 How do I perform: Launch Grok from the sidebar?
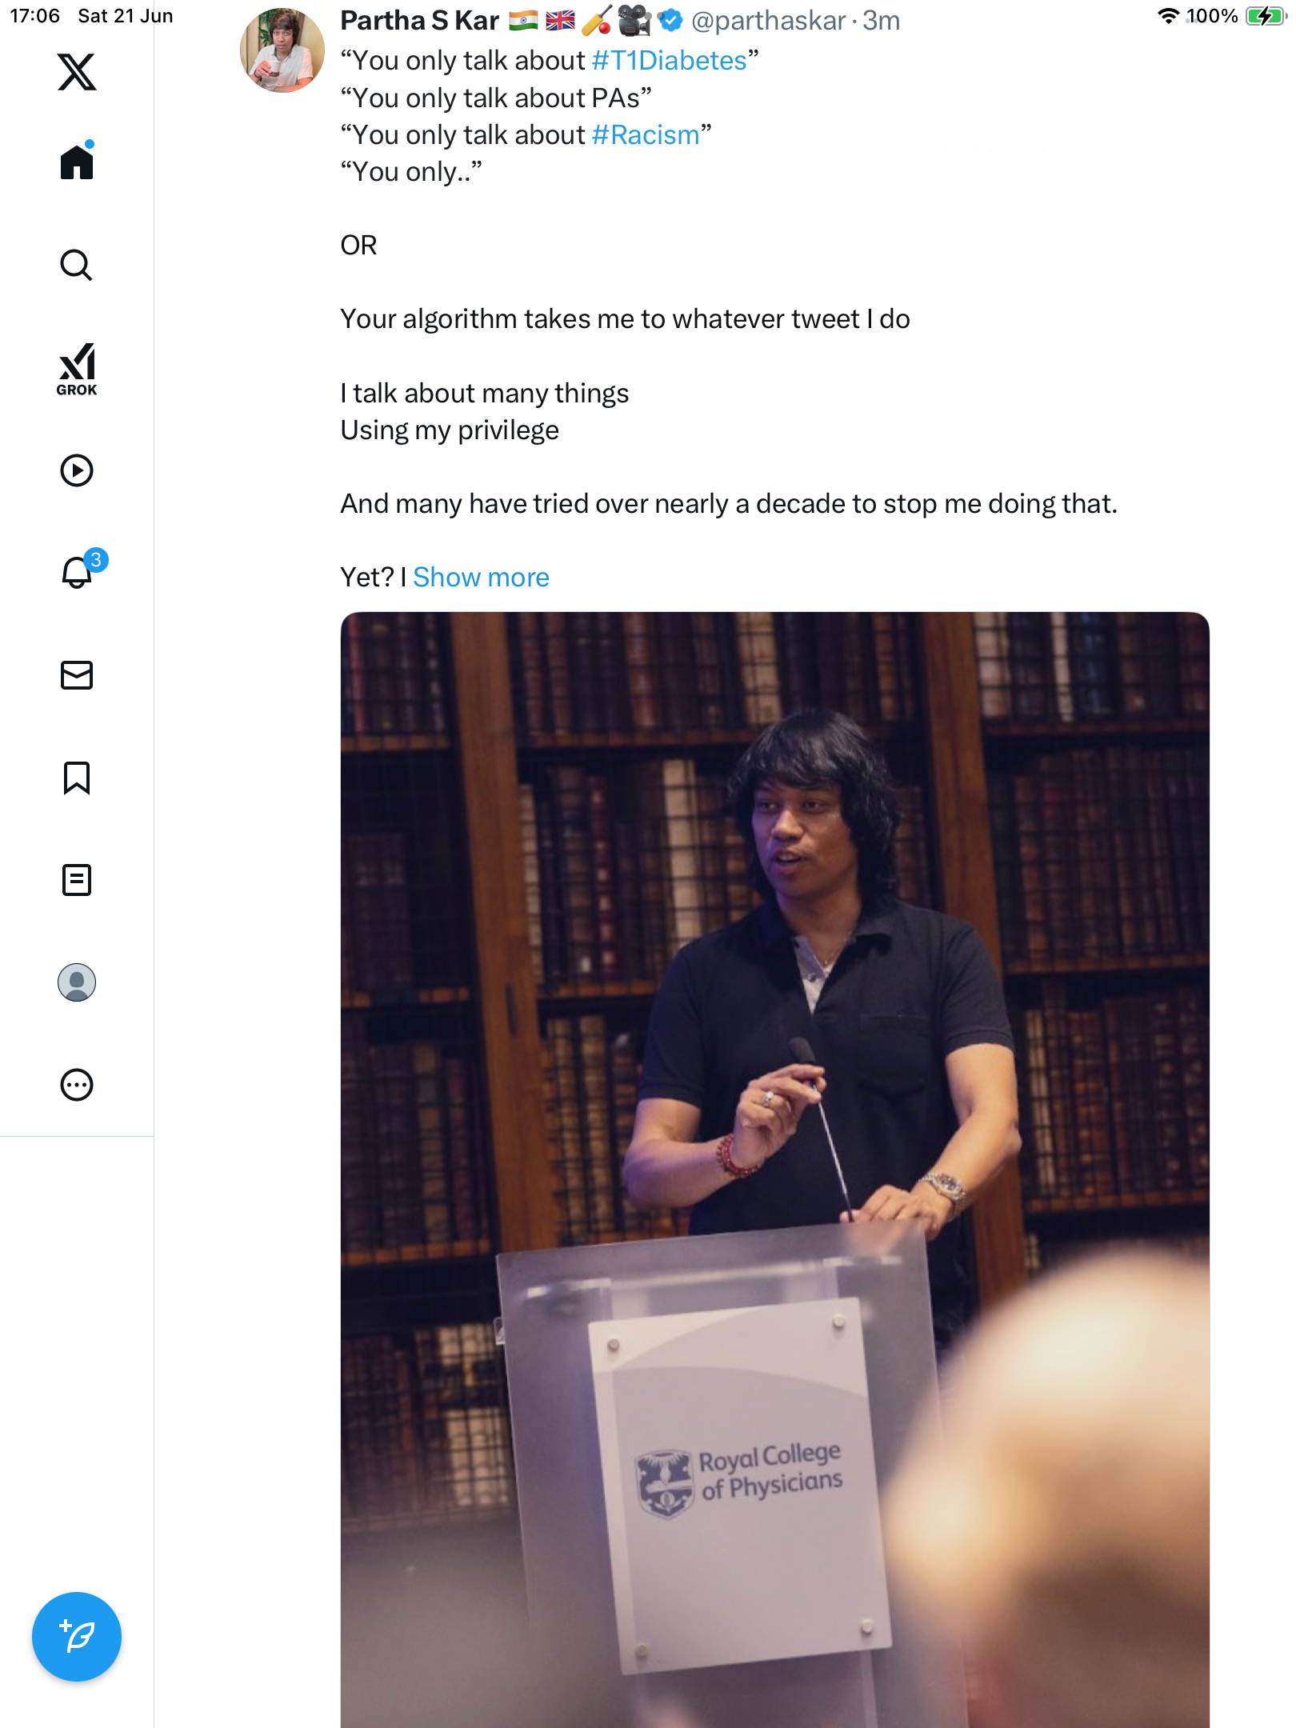[77, 369]
